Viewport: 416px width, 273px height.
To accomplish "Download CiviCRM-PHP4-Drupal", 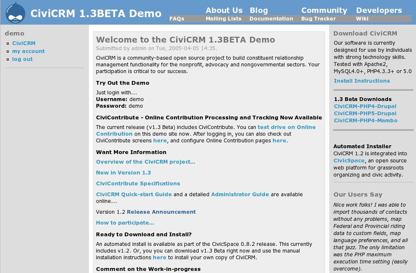I will (x=365, y=106).
